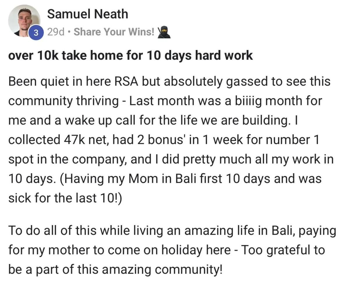Click the blue level 3 badge
Image resolution: width=349 pixels, height=287 pixels.
coord(35,33)
